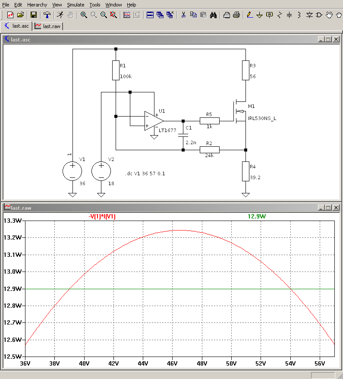Screen dimensions: 343x379
Task: Click the print setup icon
Action: point(227,15)
